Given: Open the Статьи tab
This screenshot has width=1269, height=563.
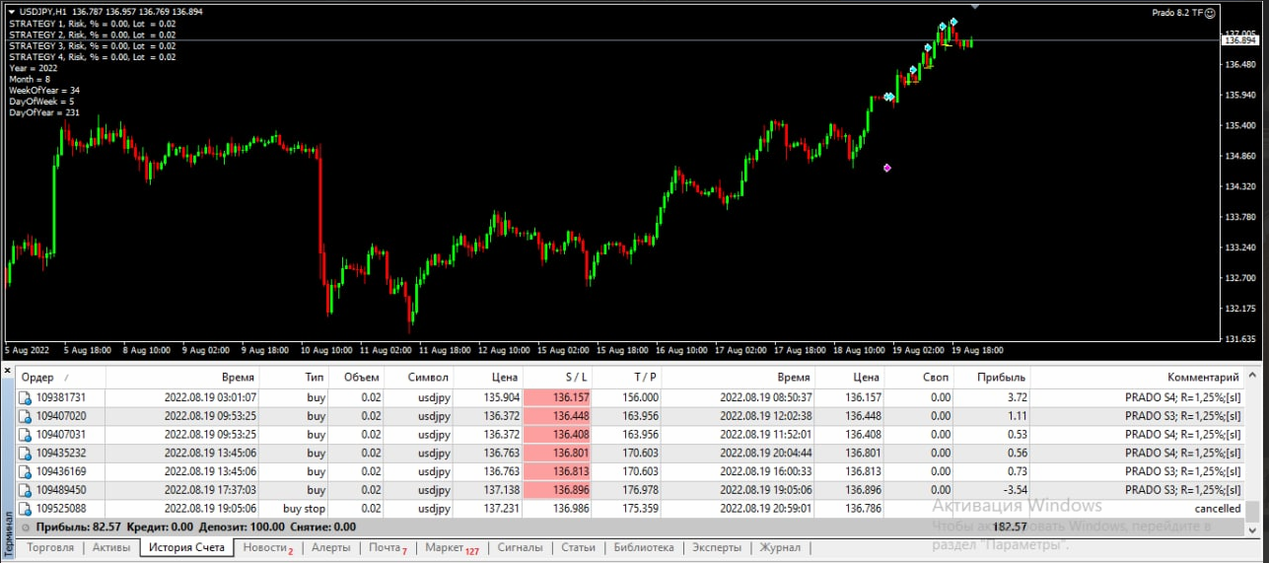Looking at the screenshot, I should pos(578,547).
